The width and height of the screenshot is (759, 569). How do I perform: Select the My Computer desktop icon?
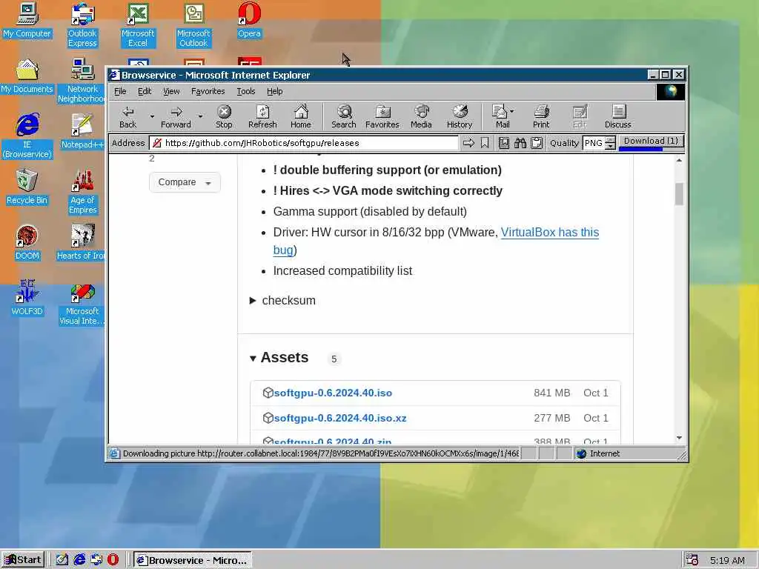click(27, 20)
